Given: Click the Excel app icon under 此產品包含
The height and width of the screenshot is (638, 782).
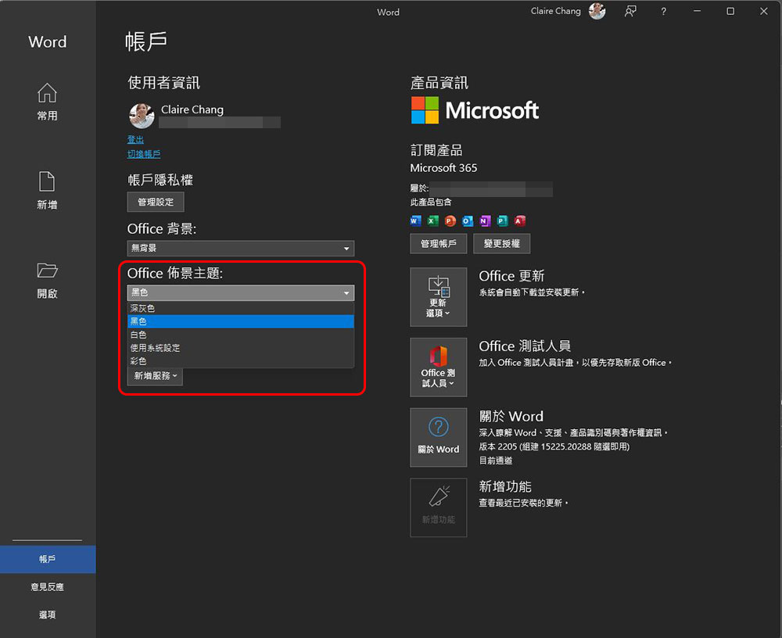Looking at the screenshot, I should coord(433,221).
